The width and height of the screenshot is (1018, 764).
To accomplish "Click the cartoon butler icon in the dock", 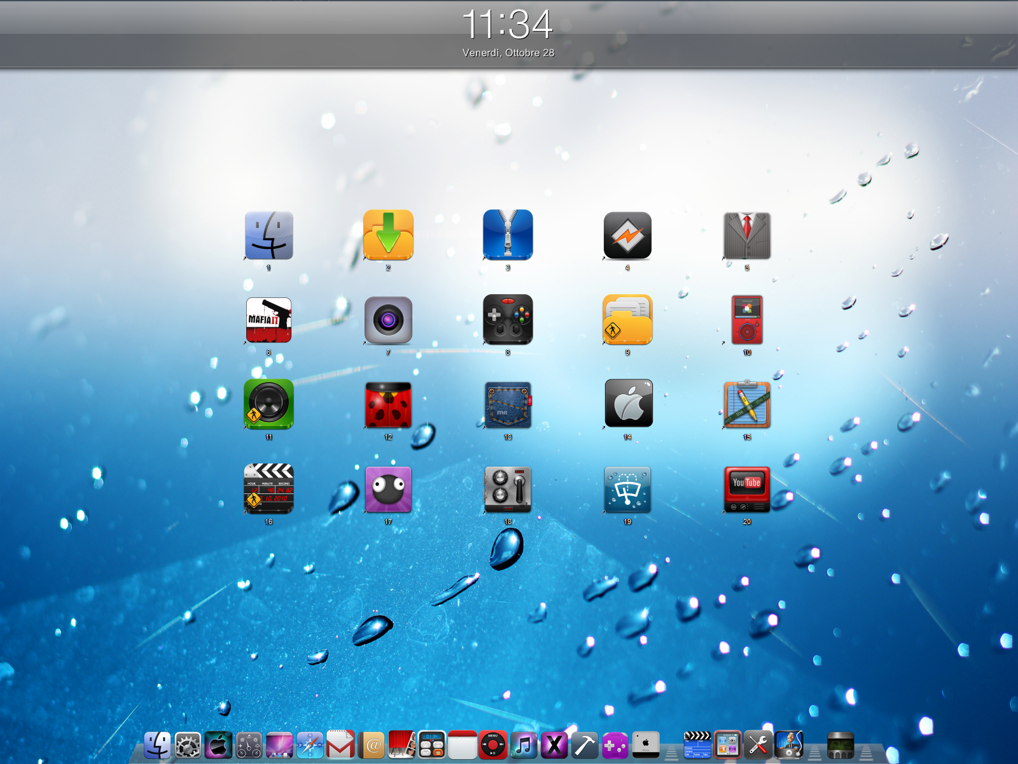I will click(789, 745).
